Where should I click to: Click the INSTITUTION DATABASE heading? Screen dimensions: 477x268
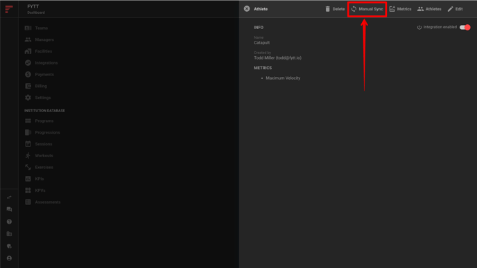click(x=44, y=111)
